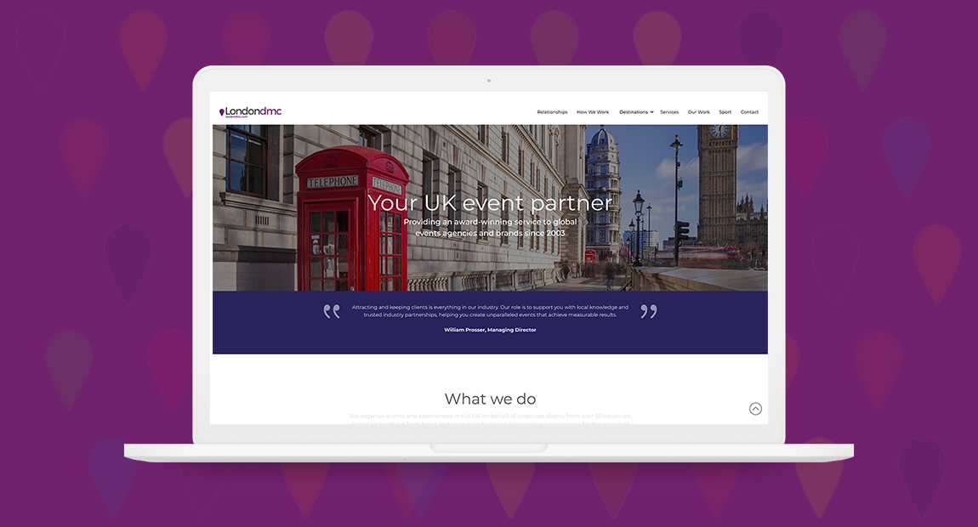Click the closing quotation mark icon
Viewport: 978px width, 527px height.
click(649, 311)
